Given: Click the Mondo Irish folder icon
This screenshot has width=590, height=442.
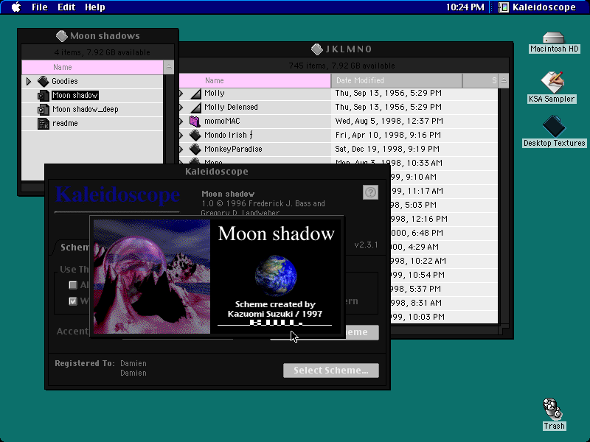Looking at the screenshot, I should (195, 135).
